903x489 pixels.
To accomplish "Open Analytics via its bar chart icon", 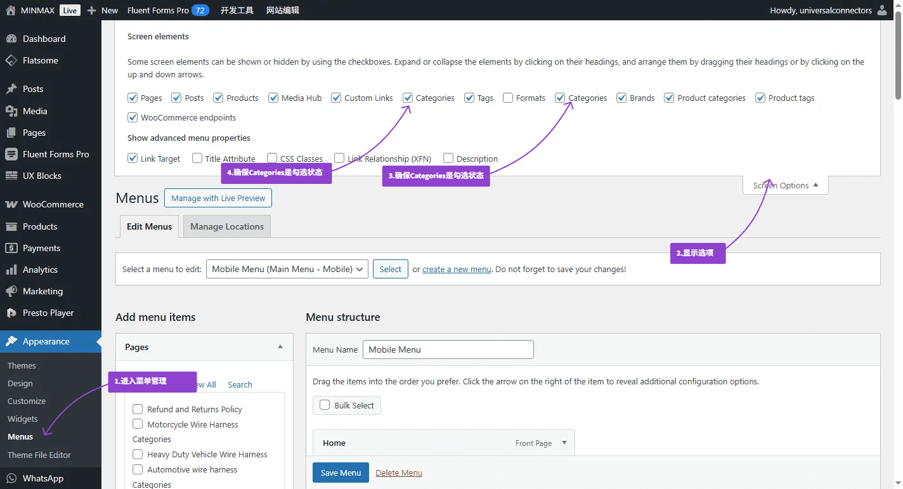I will pyautogui.click(x=11, y=270).
